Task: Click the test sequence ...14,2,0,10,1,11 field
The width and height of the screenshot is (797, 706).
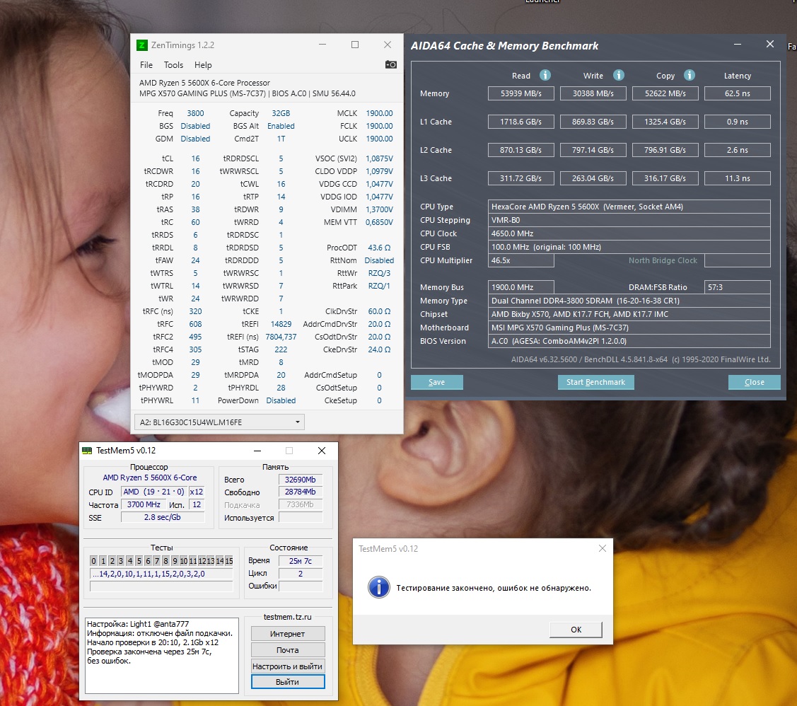Action: pyautogui.click(x=161, y=574)
